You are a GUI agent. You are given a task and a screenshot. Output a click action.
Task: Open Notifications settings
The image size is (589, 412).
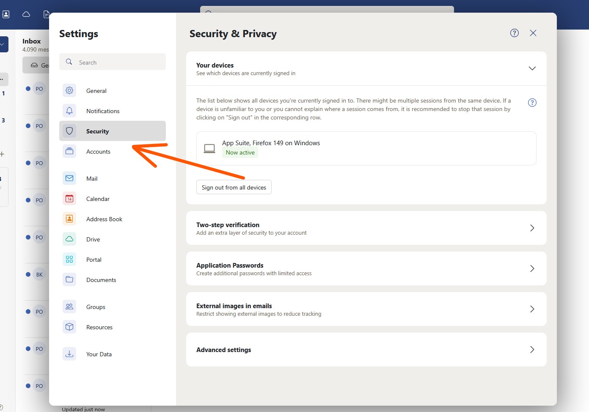pos(102,111)
